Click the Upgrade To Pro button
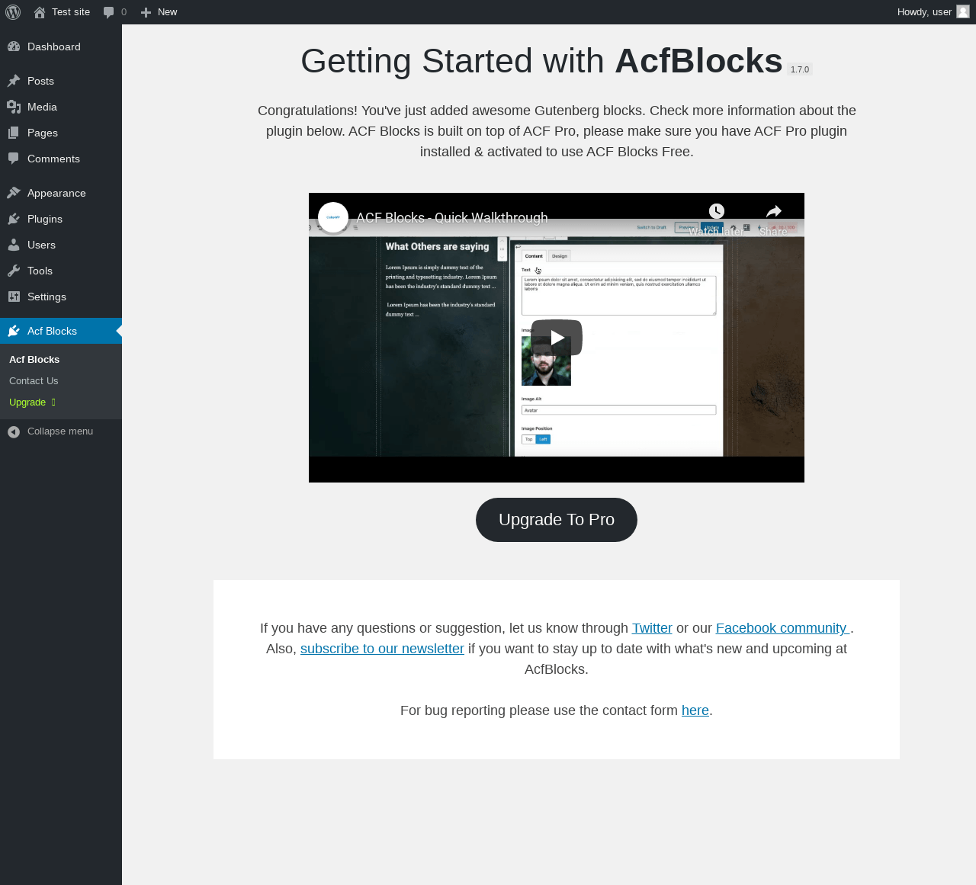The image size is (976, 885). (x=557, y=520)
